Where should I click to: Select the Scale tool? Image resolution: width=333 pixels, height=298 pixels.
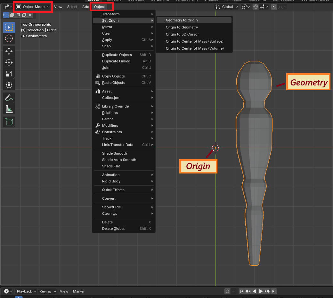point(9,74)
